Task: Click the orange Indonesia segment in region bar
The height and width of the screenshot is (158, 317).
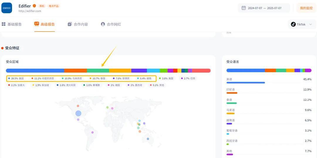Action: pyautogui.click(x=75, y=70)
